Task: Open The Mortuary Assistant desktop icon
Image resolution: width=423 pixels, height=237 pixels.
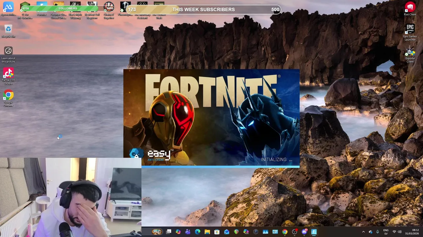Action: coord(142,11)
